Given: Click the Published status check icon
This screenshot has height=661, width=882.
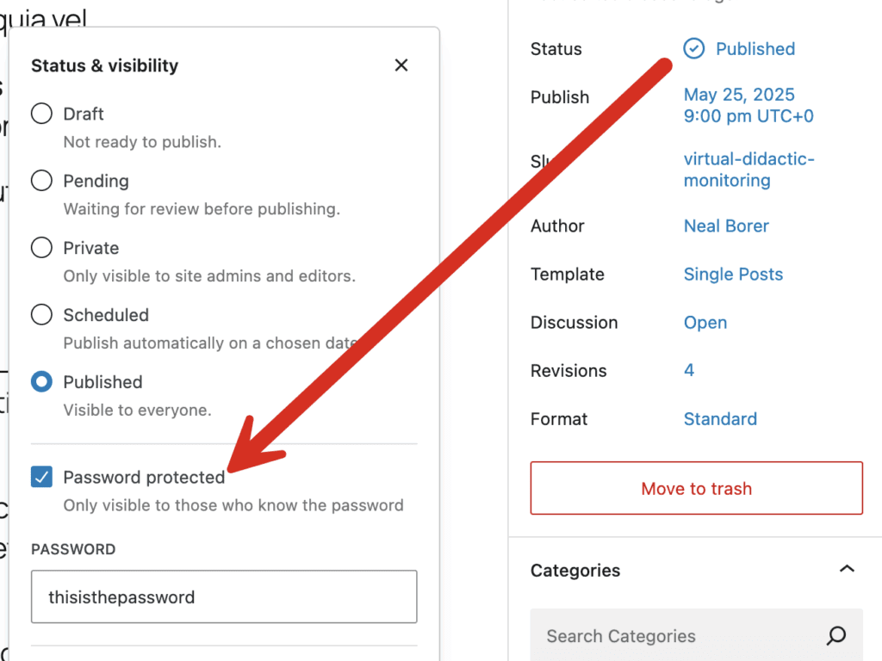Looking at the screenshot, I should point(694,48).
